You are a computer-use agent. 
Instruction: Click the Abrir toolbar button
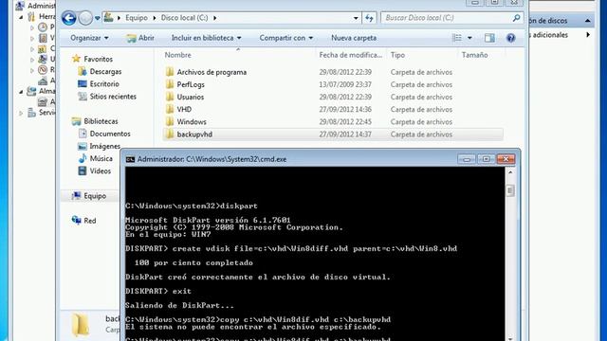tap(140, 38)
